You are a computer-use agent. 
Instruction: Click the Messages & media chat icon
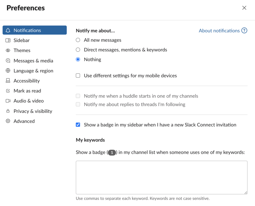pos(8,61)
